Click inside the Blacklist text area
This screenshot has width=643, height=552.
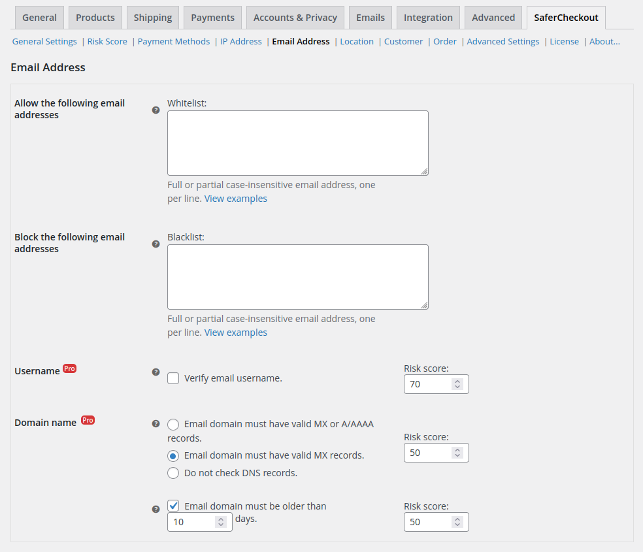(x=298, y=277)
